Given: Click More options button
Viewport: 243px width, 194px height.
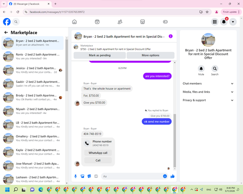Looking at the screenshot, I should click(x=151, y=55).
